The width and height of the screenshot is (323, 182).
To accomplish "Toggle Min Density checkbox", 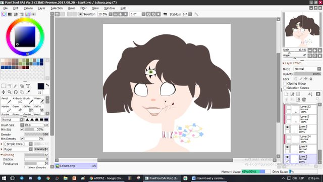I will coord(22,139).
